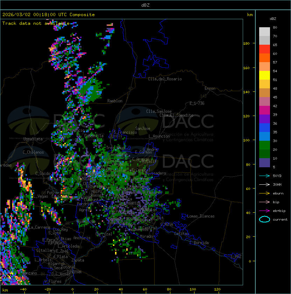Click the 'Clla.del_Rosario' place label
This screenshot has width=291, height=294.
tap(165, 79)
